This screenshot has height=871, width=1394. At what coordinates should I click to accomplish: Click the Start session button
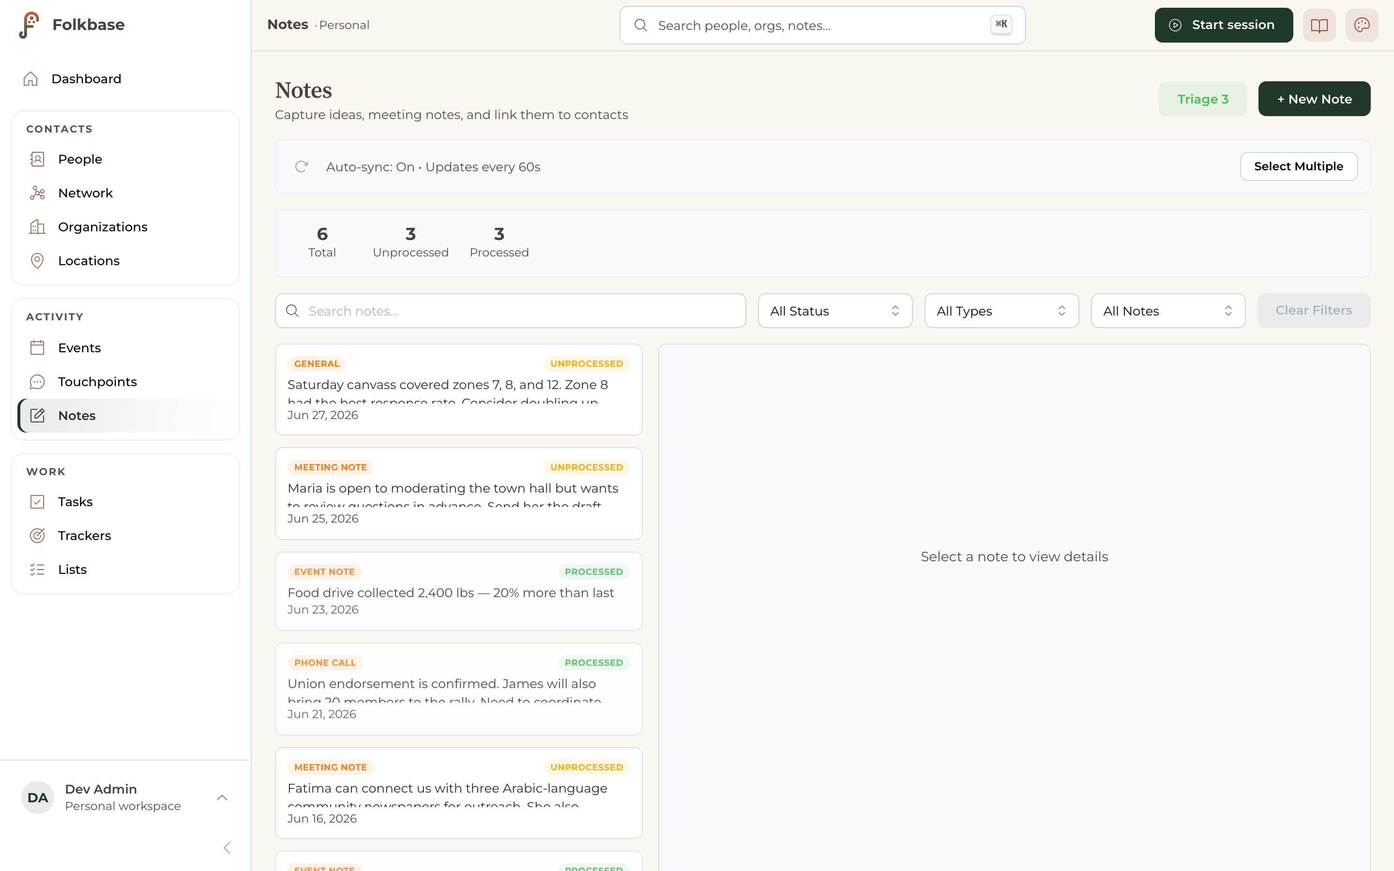(x=1224, y=25)
